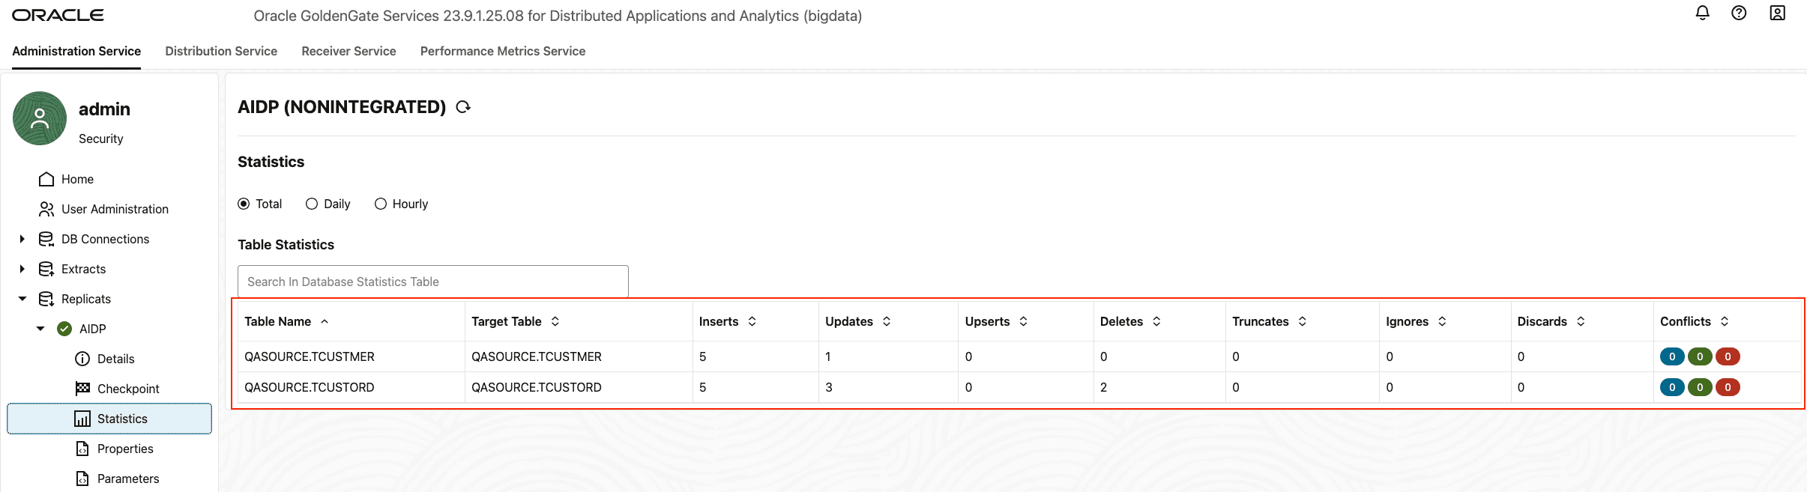Sort by Discards column
The height and width of the screenshot is (492, 1807).
click(1581, 321)
